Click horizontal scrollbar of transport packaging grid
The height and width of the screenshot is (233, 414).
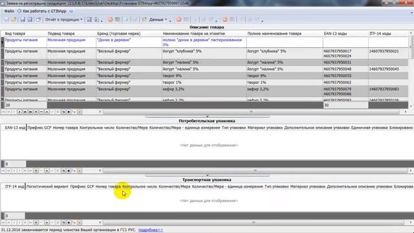(254, 223)
